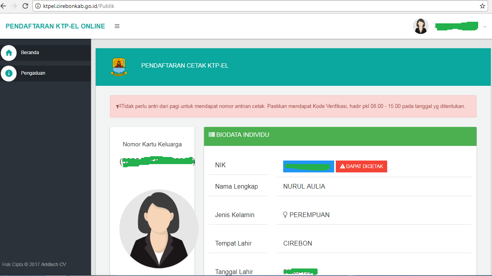Click the Pengaduan info icon

coord(9,73)
